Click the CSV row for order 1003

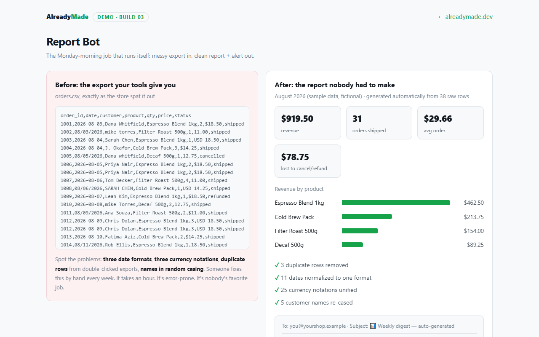point(151,140)
